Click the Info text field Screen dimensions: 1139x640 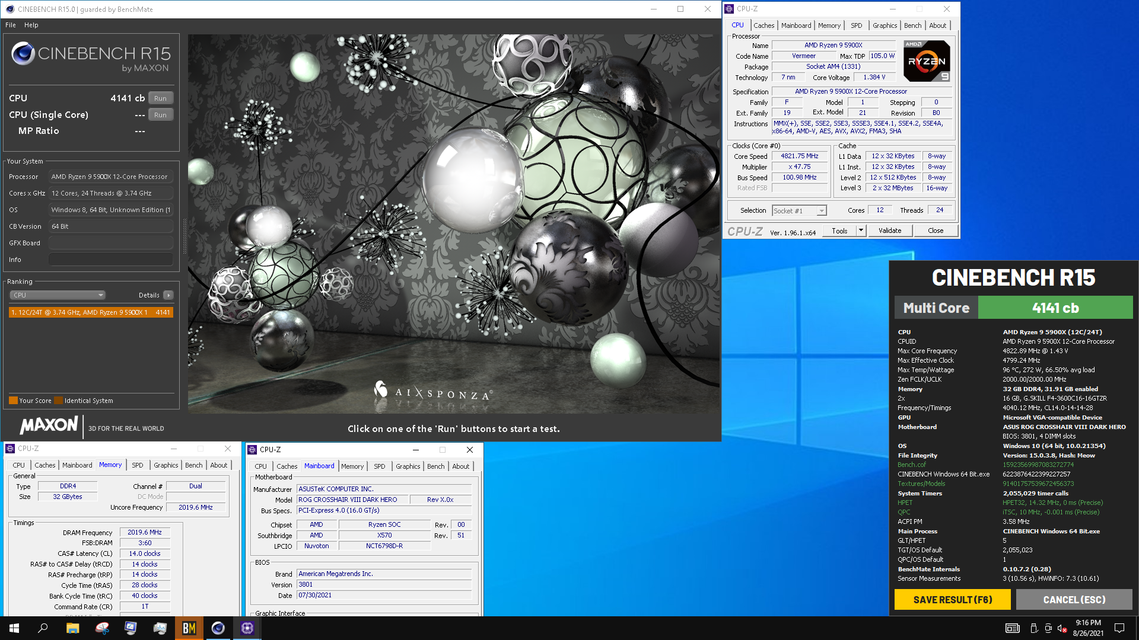coord(111,260)
